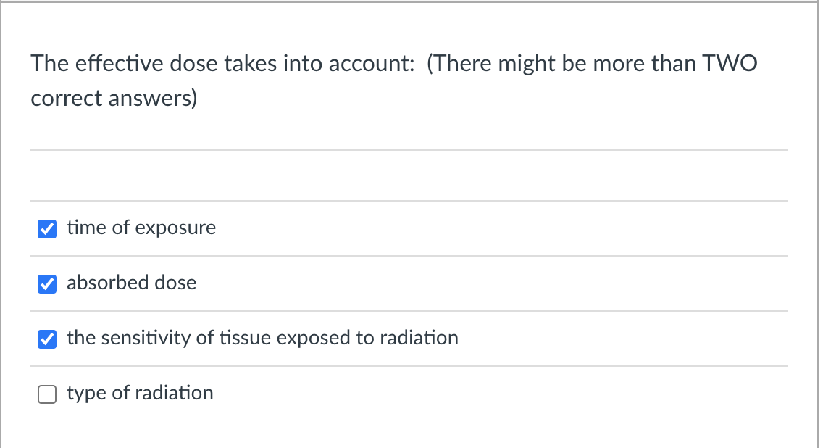Click the word "account:" in the question
Screen dimensions: 823x448
tap(372, 64)
